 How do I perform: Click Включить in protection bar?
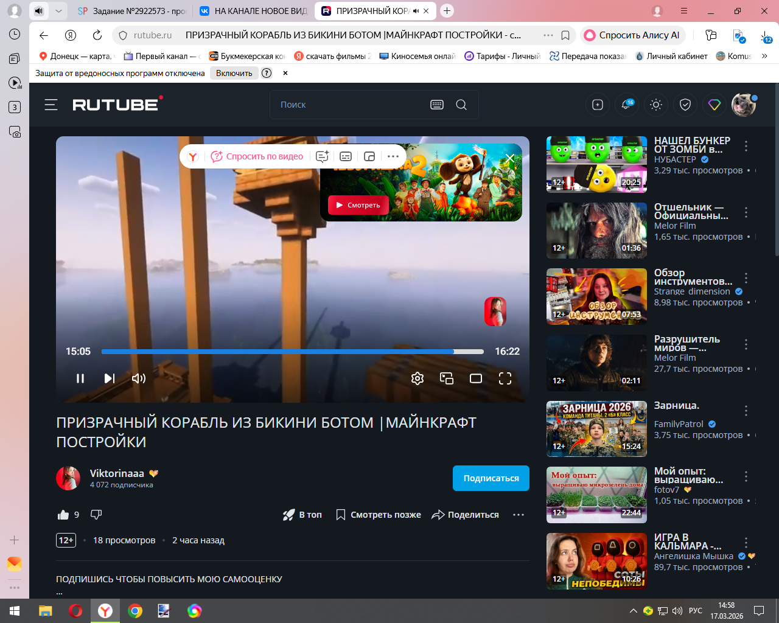(234, 73)
